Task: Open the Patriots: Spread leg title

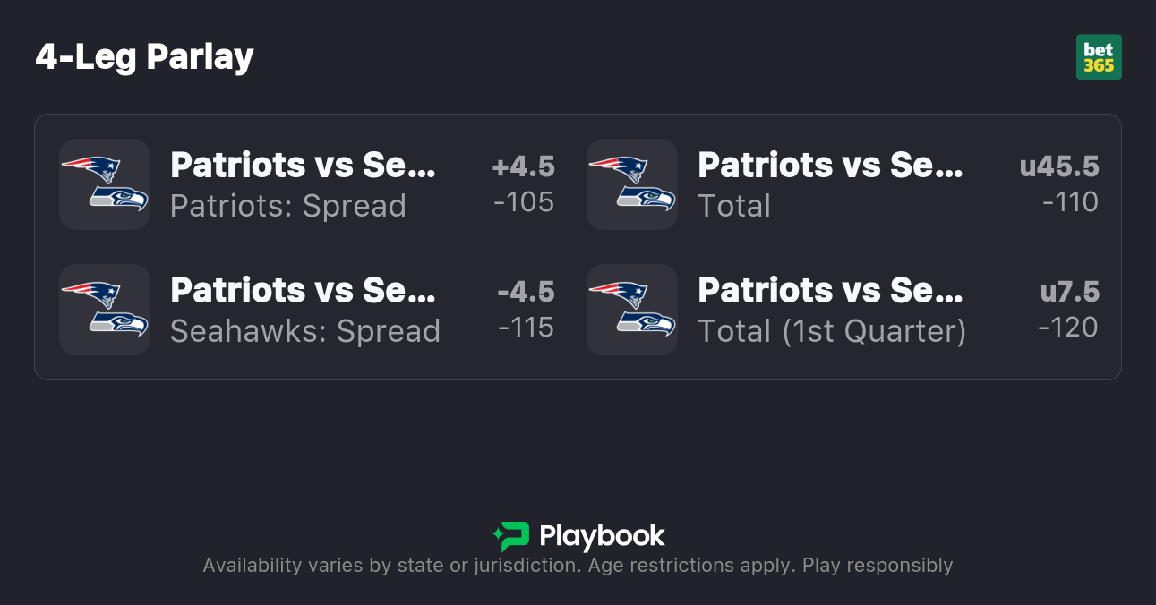Action: point(303,166)
